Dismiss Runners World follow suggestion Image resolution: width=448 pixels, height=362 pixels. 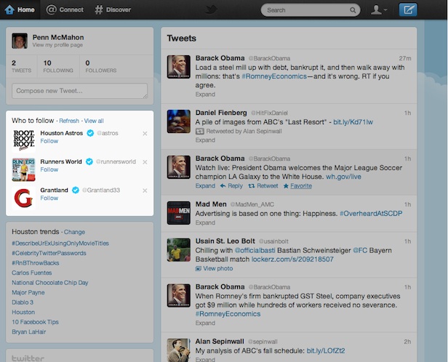click(x=145, y=161)
